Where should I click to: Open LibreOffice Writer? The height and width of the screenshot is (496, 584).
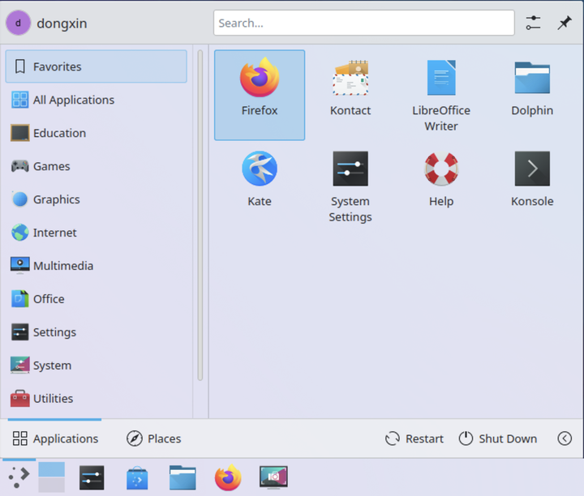pos(441,96)
